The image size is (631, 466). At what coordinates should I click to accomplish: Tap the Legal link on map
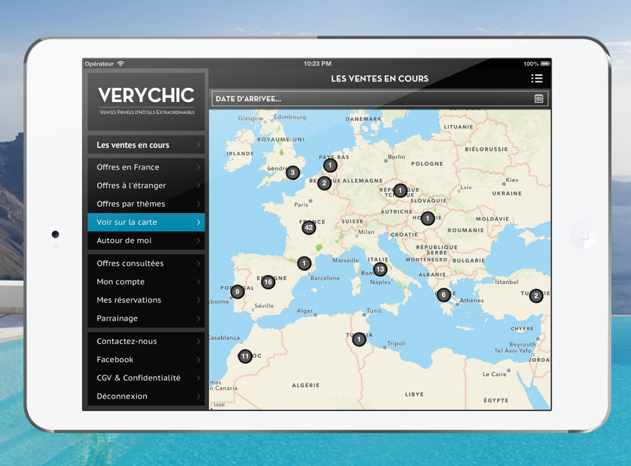point(219,405)
